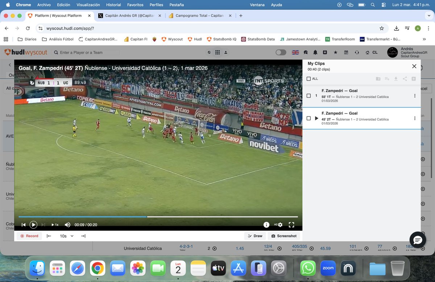Close the My Clips panel
The width and height of the screenshot is (435, 282).
pyautogui.click(x=414, y=66)
